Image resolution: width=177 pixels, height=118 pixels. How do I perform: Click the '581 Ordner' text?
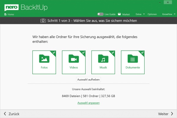pyautogui.click(x=91, y=96)
